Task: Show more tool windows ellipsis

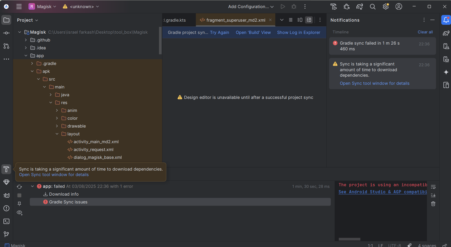Action: [6, 59]
